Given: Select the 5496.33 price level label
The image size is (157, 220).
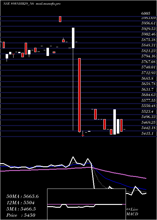Looking at the screenshot, I should (148, 117).
